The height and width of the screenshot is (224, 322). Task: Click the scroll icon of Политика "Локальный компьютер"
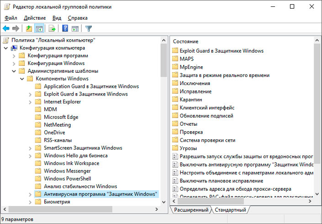click(6, 40)
